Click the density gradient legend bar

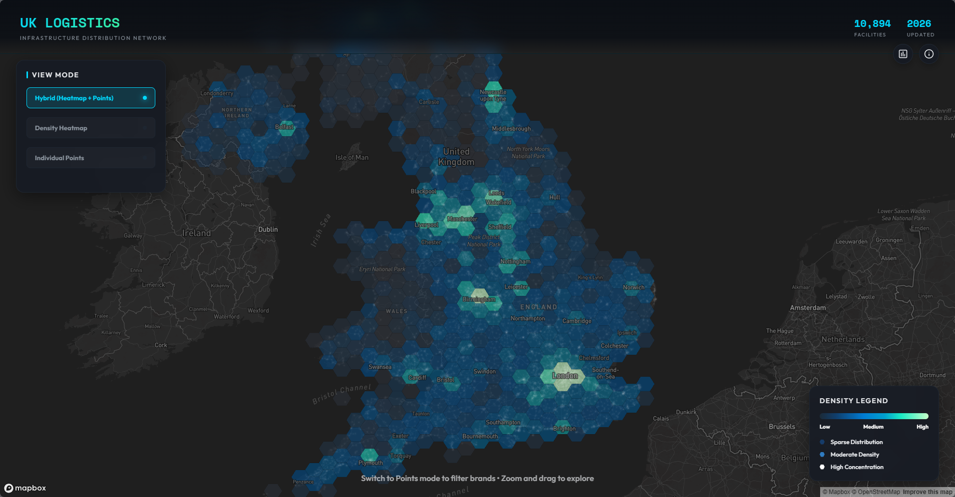coord(874,416)
